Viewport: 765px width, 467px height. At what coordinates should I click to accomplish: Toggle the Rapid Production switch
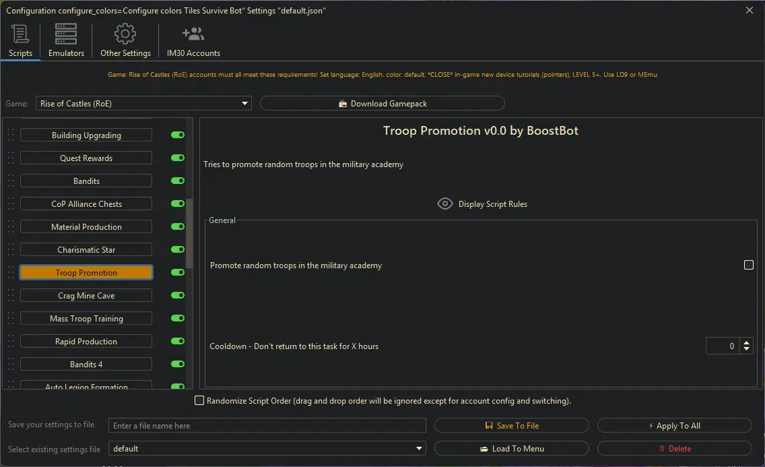point(178,341)
